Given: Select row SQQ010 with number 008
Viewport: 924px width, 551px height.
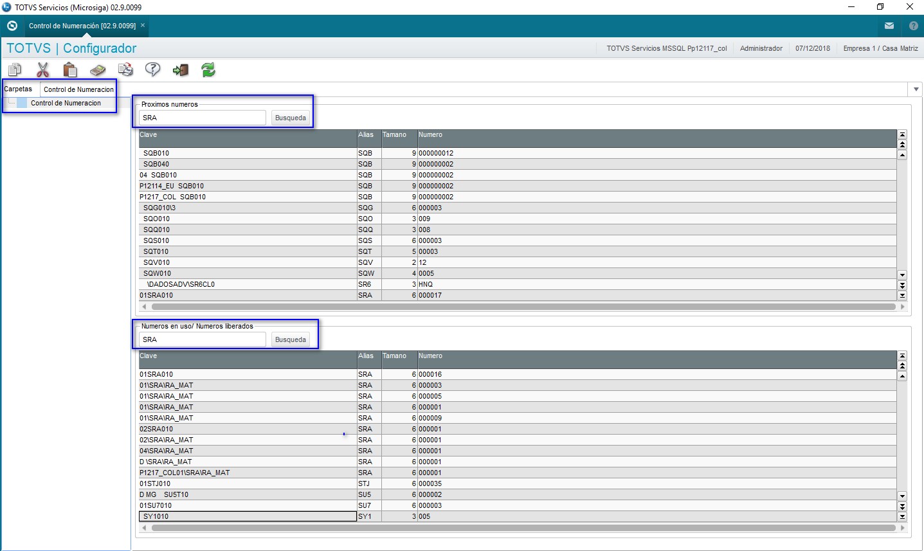Looking at the screenshot, I should click(518, 230).
